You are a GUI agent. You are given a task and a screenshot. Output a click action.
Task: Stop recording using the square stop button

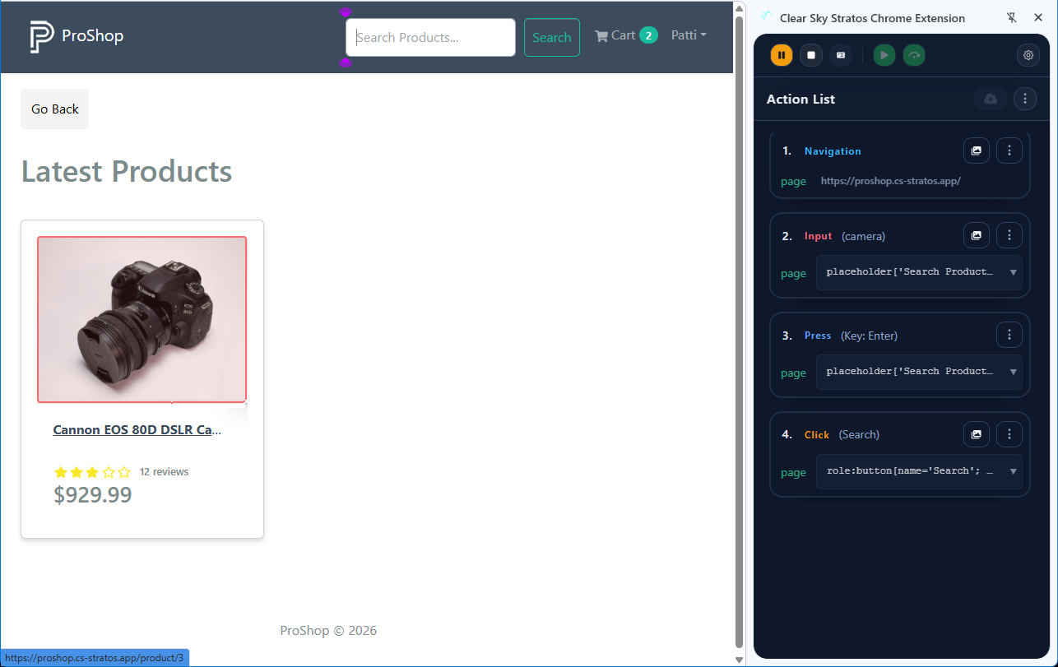(x=811, y=55)
